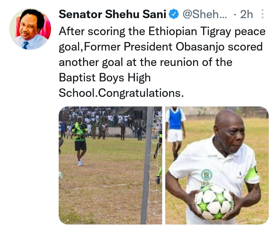Click the goalpost in the left photo
278x233 pixels.
point(147,166)
